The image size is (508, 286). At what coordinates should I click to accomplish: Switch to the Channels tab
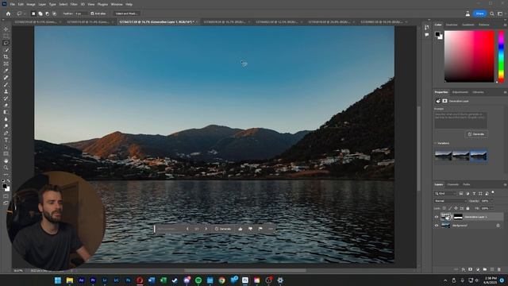click(x=453, y=184)
